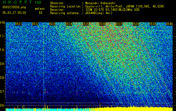Select the file name 0503270530.png

(x=14, y=7)
